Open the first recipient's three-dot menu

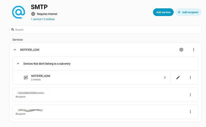coord(190,95)
